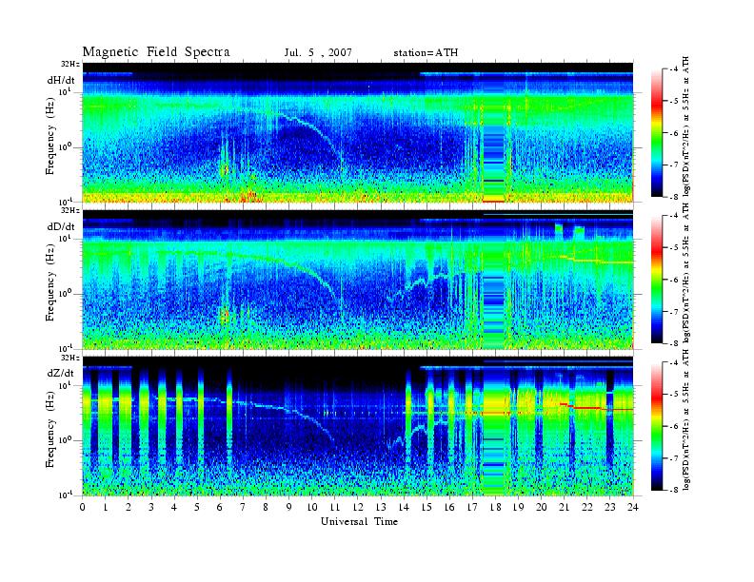The image size is (754, 582).
Task: Click the time-axis tick label "24"
Action: 633,507
